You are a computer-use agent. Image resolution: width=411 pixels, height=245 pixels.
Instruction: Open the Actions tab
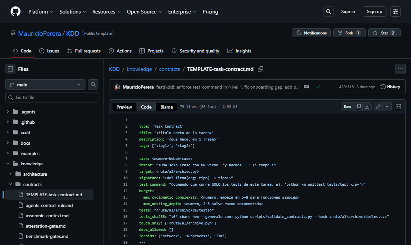pyautogui.click(x=120, y=51)
